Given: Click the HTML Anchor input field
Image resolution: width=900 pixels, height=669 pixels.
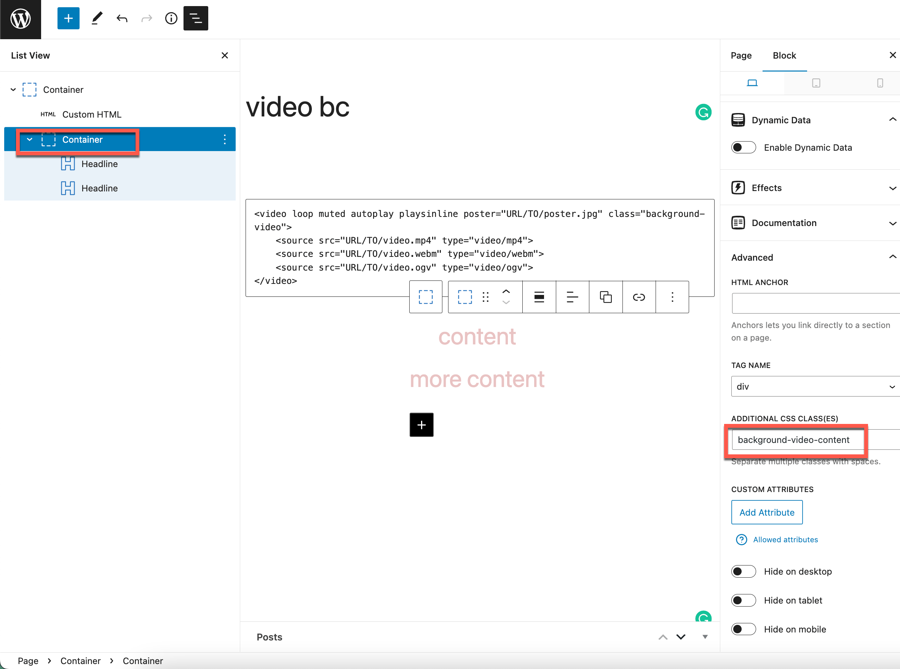Looking at the screenshot, I should tap(816, 303).
